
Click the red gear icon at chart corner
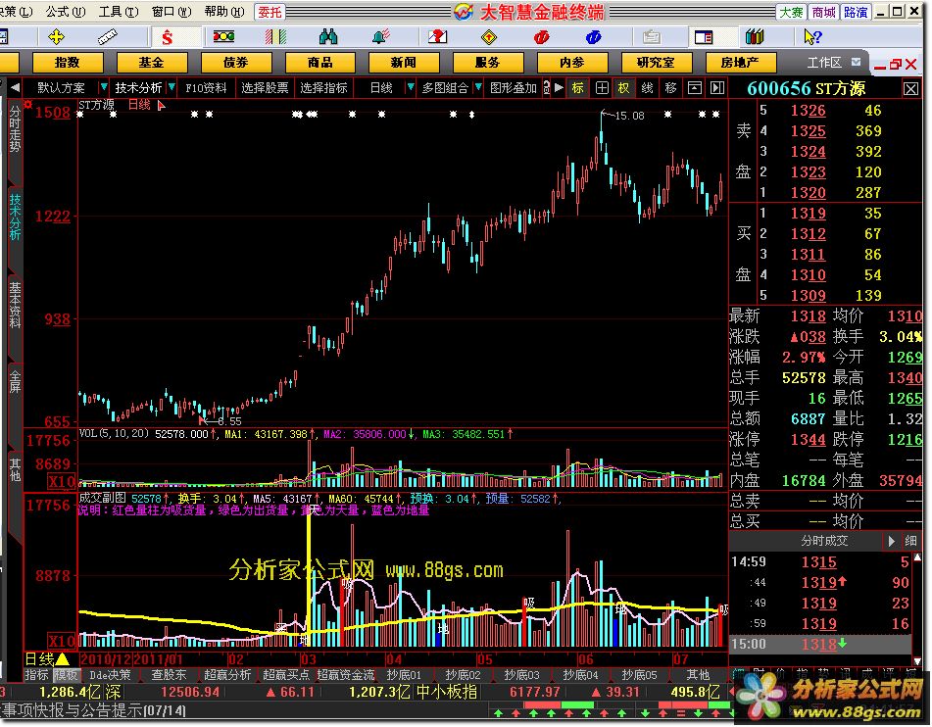click(x=28, y=105)
